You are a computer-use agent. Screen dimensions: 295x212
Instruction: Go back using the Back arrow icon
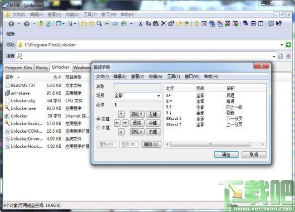click(11, 24)
